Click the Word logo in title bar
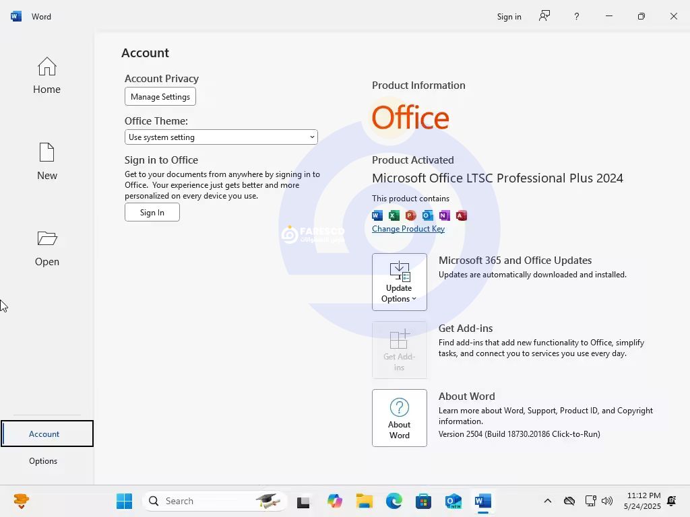The image size is (690, 517). click(16, 16)
